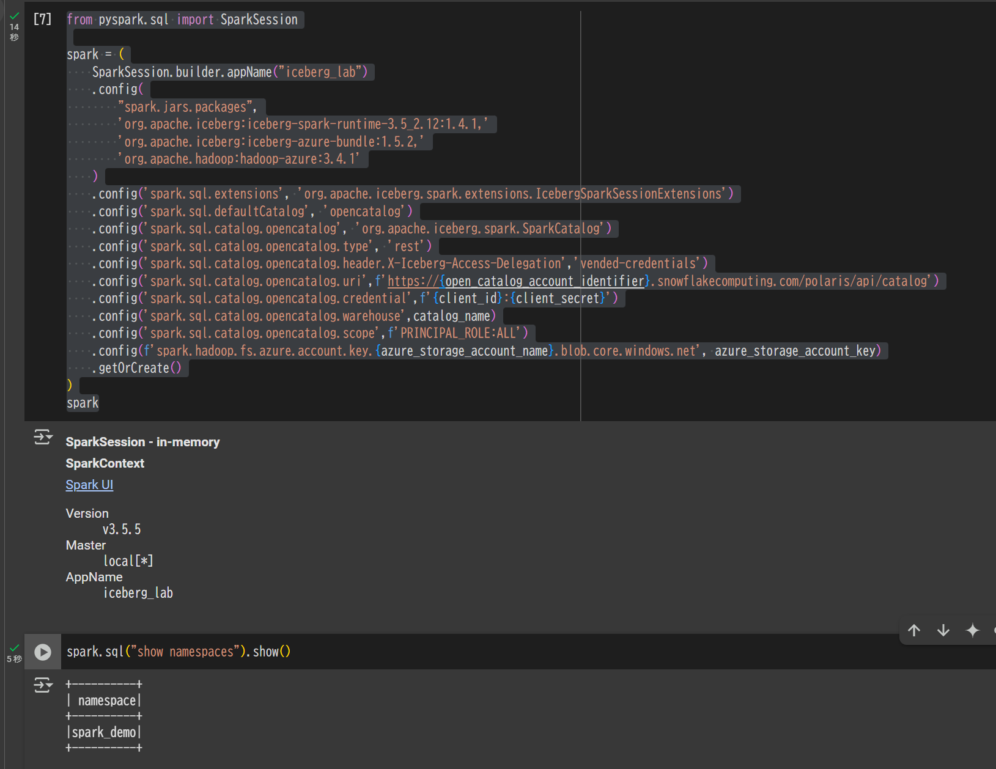Click the 'SparkContext' heading in output
Screen dimensions: 996x769
pos(105,463)
